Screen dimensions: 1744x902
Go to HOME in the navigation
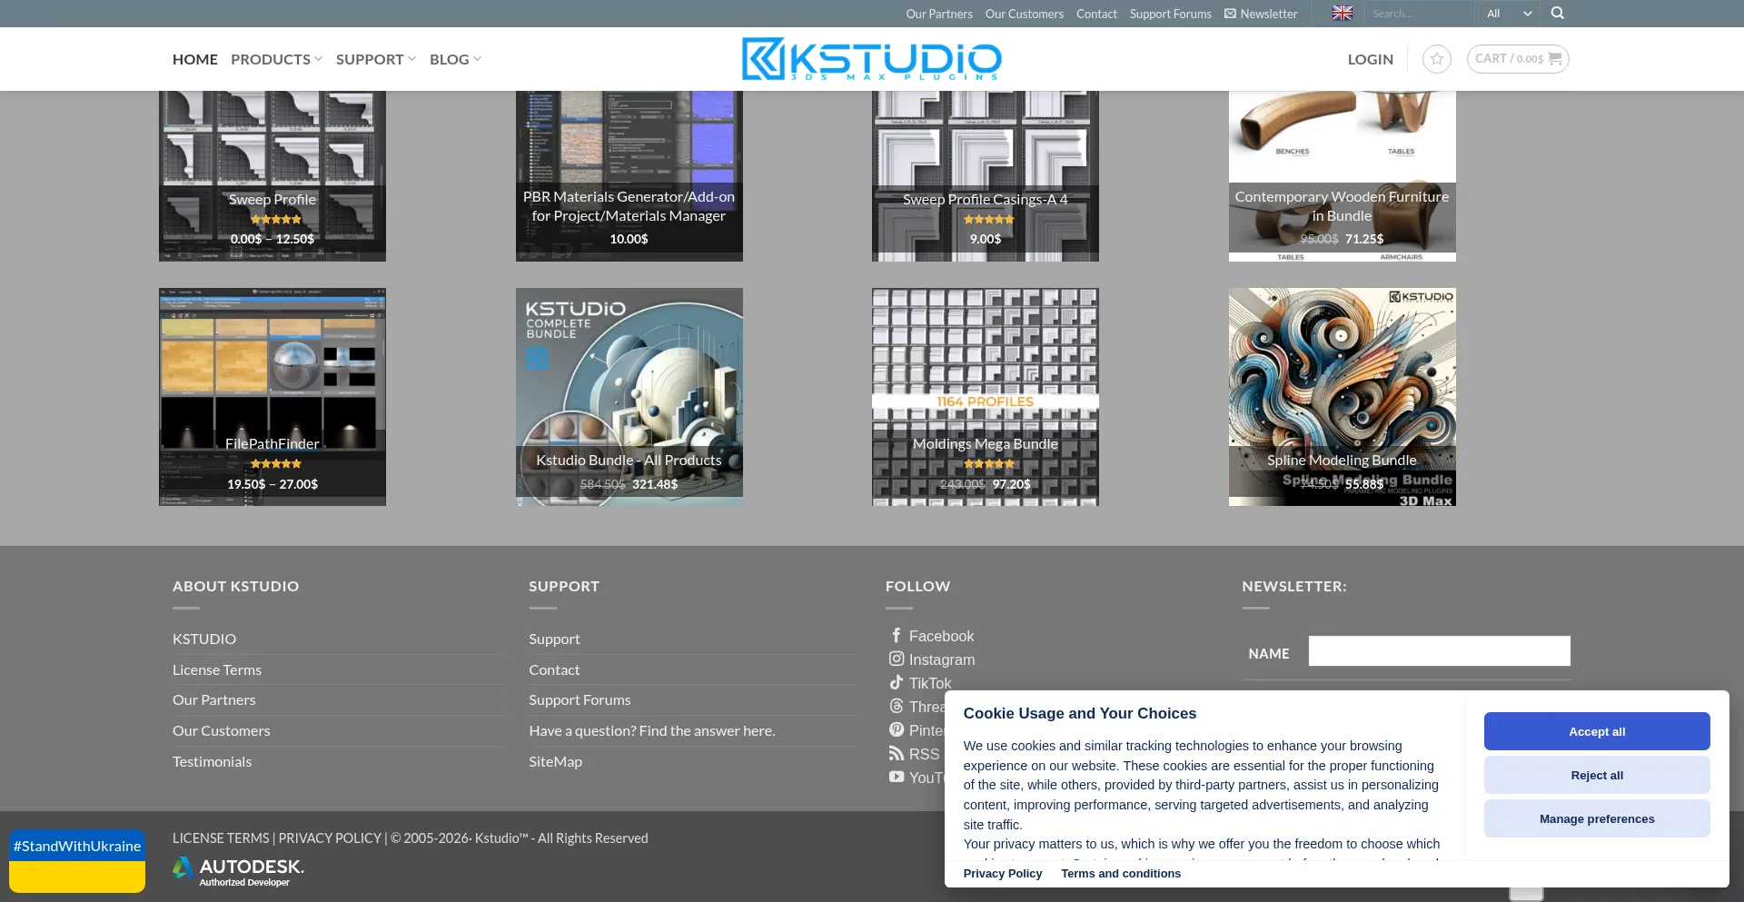click(x=195, y=59)
